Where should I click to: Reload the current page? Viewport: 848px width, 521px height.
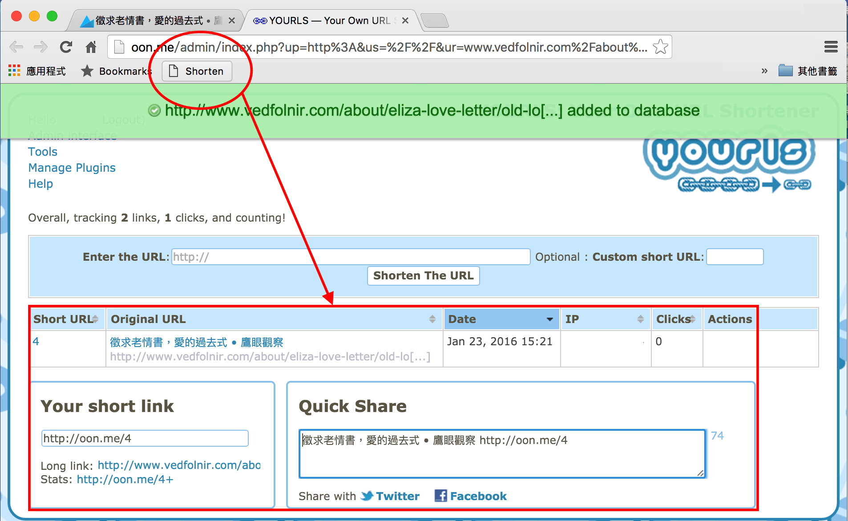66,47
